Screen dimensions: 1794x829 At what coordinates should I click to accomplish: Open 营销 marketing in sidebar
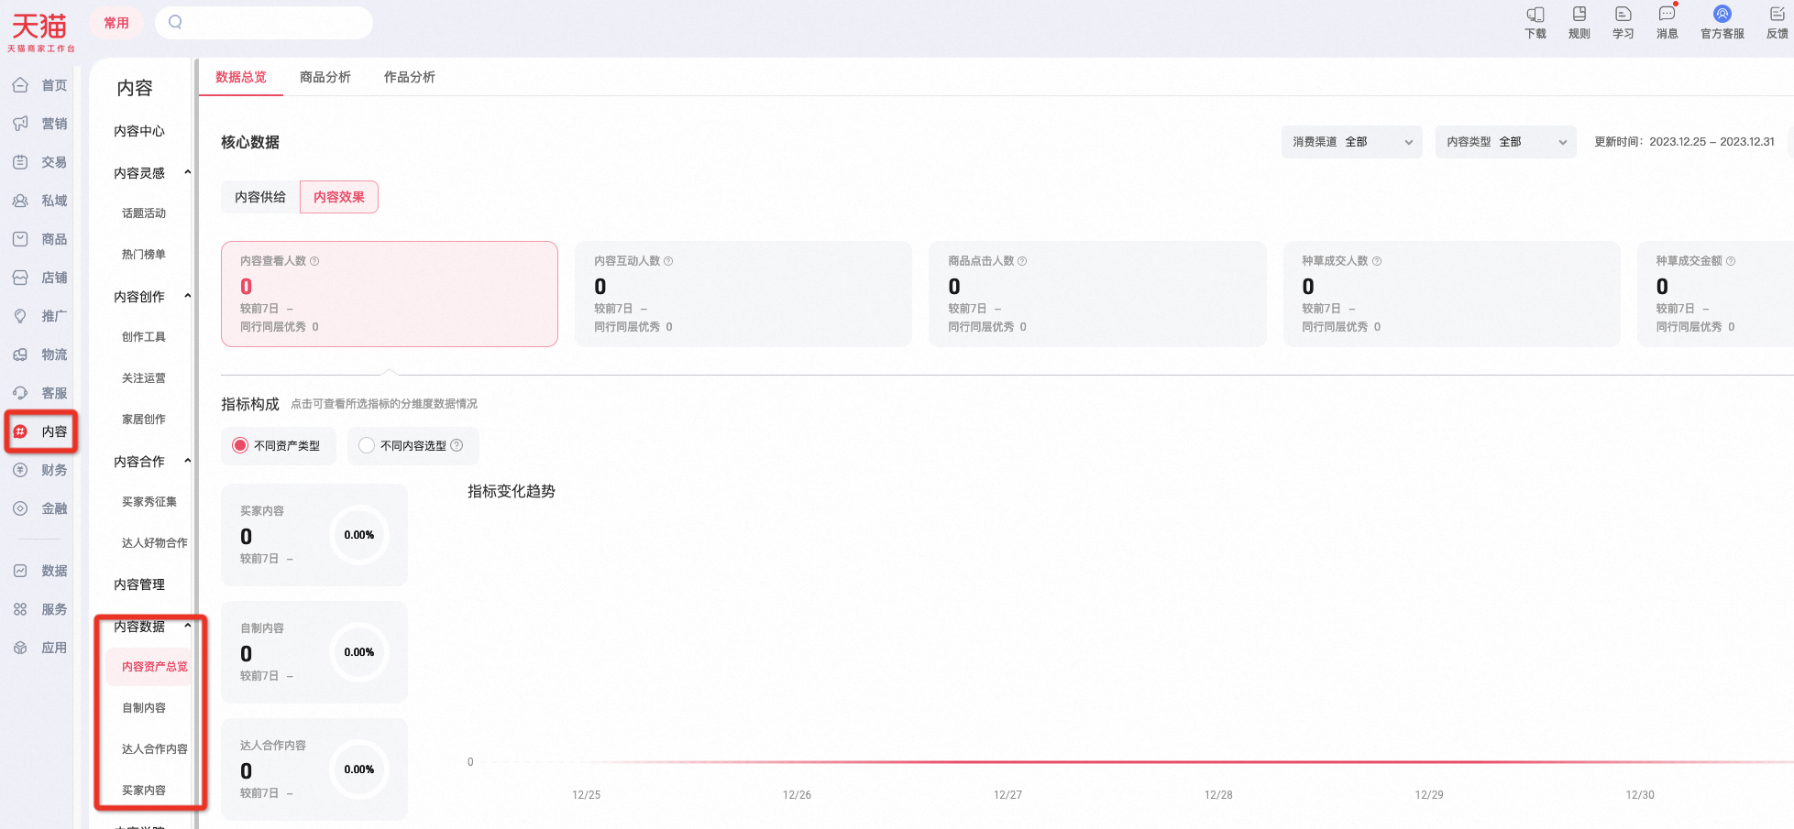tap(40, 124)
